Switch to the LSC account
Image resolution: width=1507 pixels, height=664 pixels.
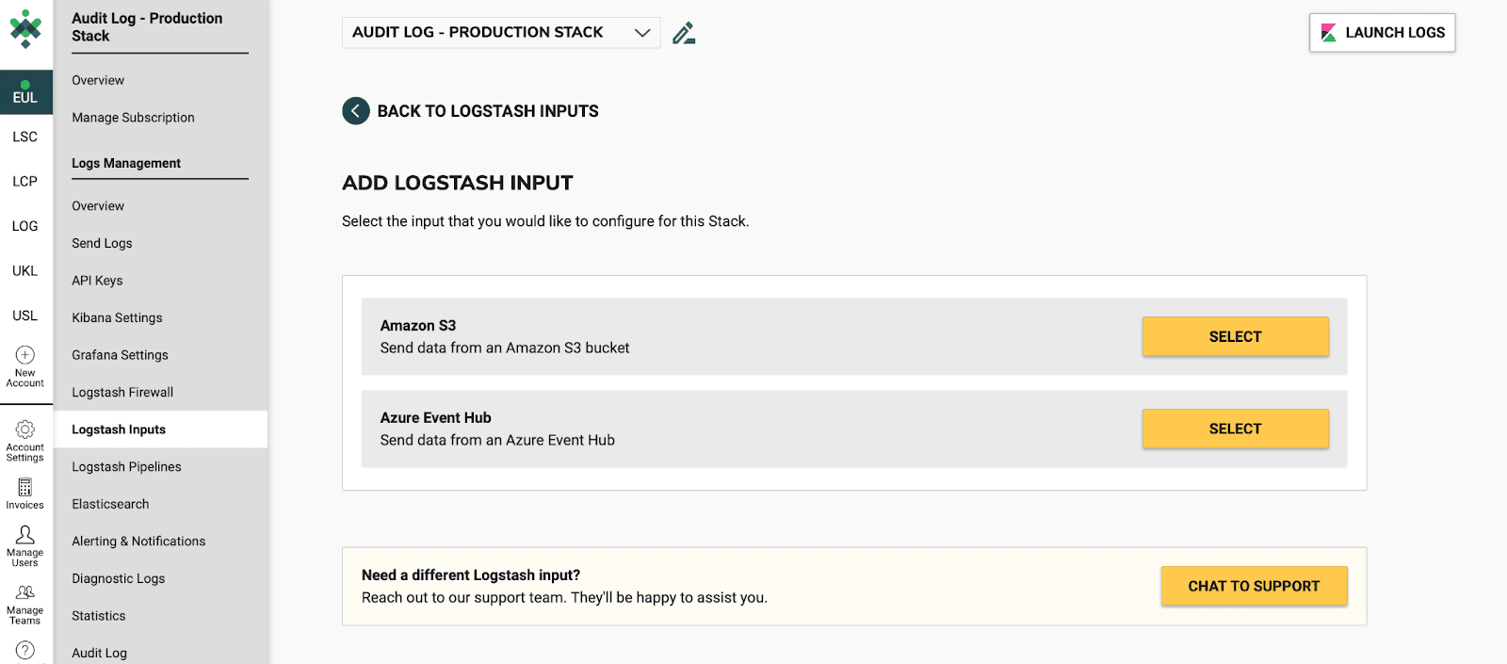pyautogui.click(x=25, y=137)
